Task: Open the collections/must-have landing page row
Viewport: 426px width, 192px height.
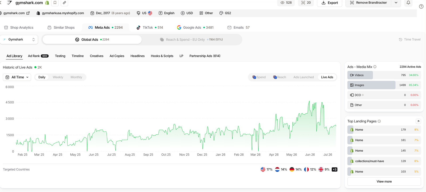Action: [384, 161]
